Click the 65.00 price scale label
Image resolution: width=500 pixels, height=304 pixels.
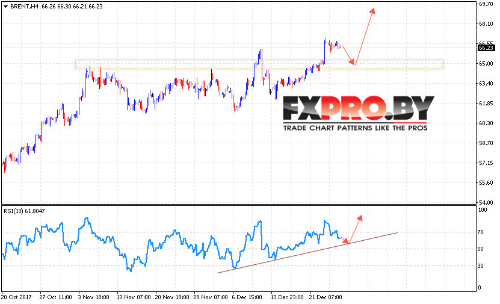pos(486,63)
